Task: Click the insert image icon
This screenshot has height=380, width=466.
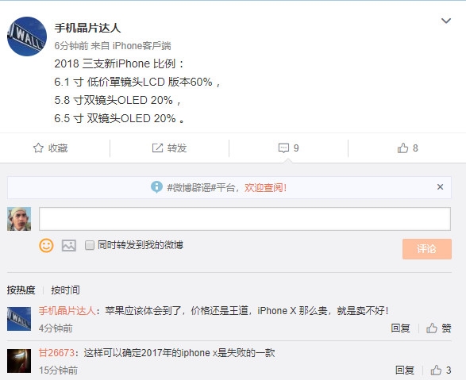Action: click(69, 245)
